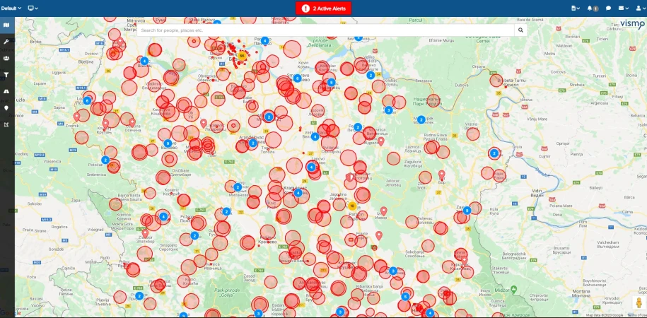Click the blue 5 cluster near Požarevac
The image size is (647, 318).
click(x=332, y=82)
